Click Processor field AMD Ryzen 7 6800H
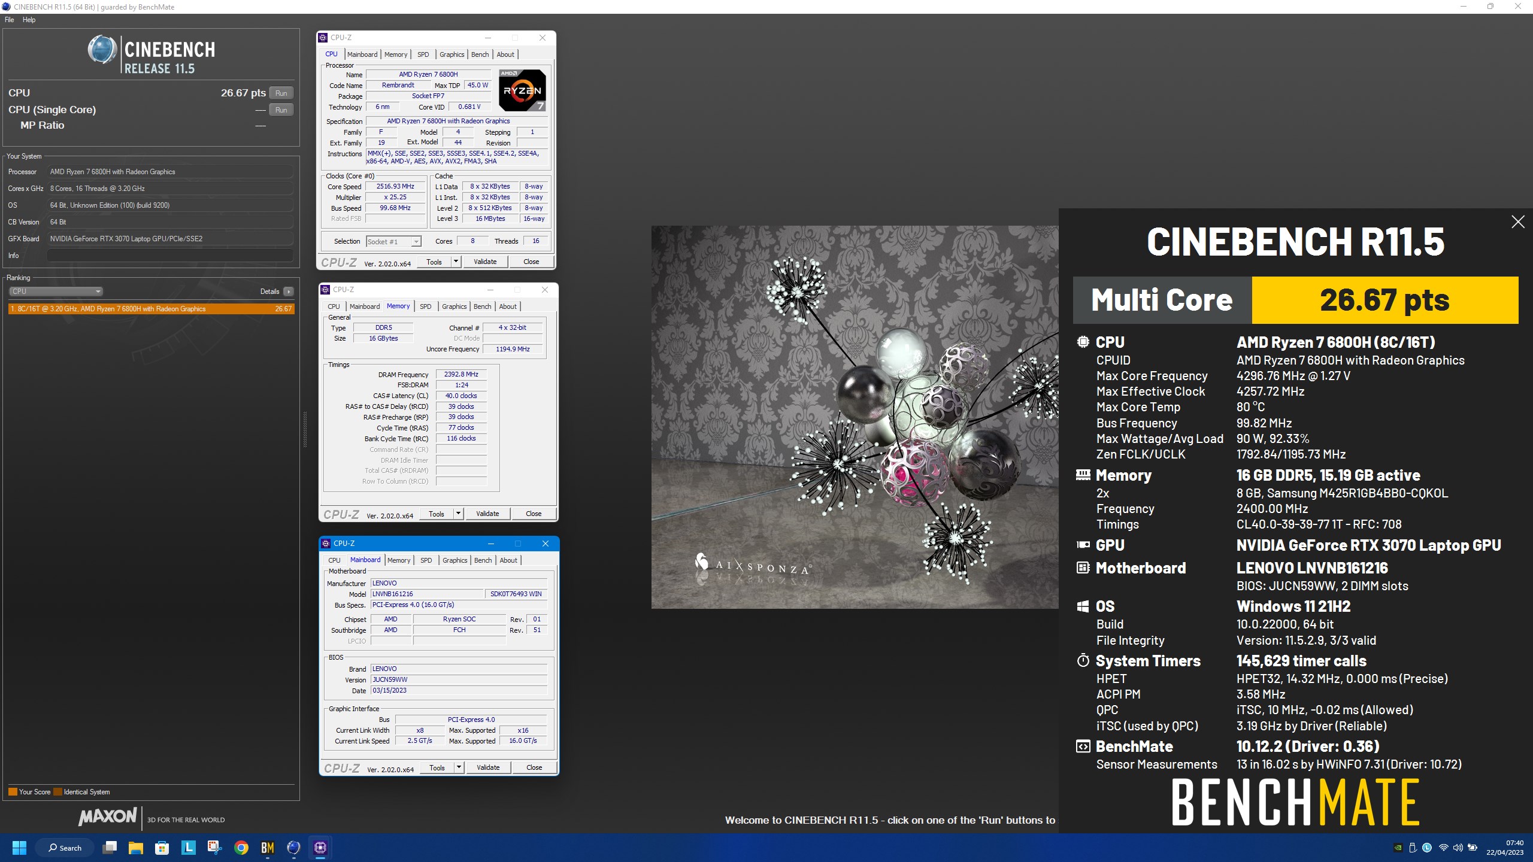The height and width of the screenshot is (862, 1533). point(170,172)
